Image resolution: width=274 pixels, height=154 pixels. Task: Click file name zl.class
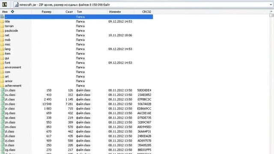click(x=9, y=131)
